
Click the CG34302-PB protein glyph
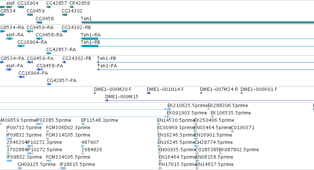click(x=64, y=62)
